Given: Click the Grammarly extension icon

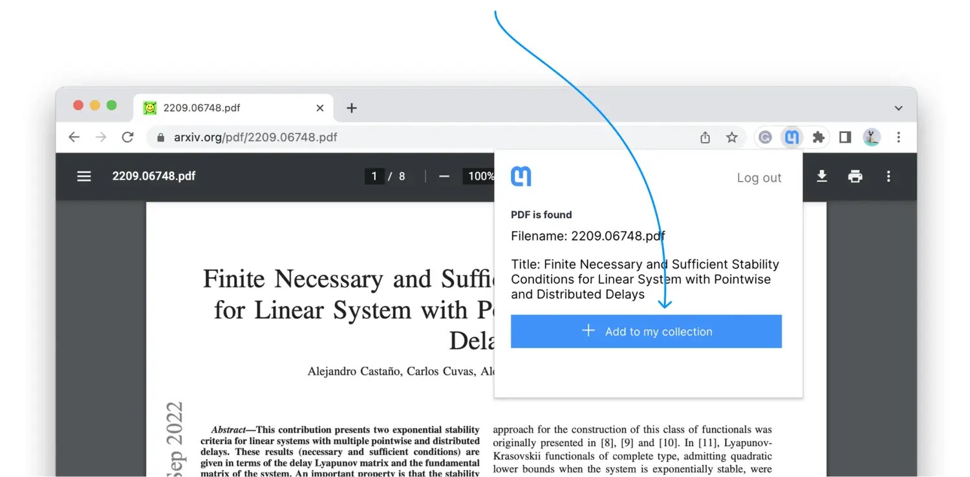Looking at the screenshot, I should coord(765,137).
